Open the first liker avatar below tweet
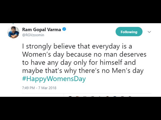 [x=70, y=97]
